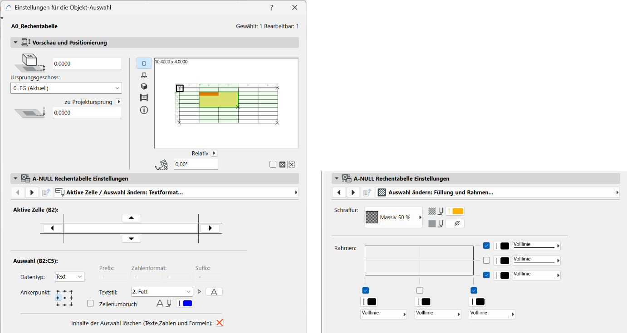
Task: Uncheck the bottom border checkbox in Rahmen
Action: (486, 275)
